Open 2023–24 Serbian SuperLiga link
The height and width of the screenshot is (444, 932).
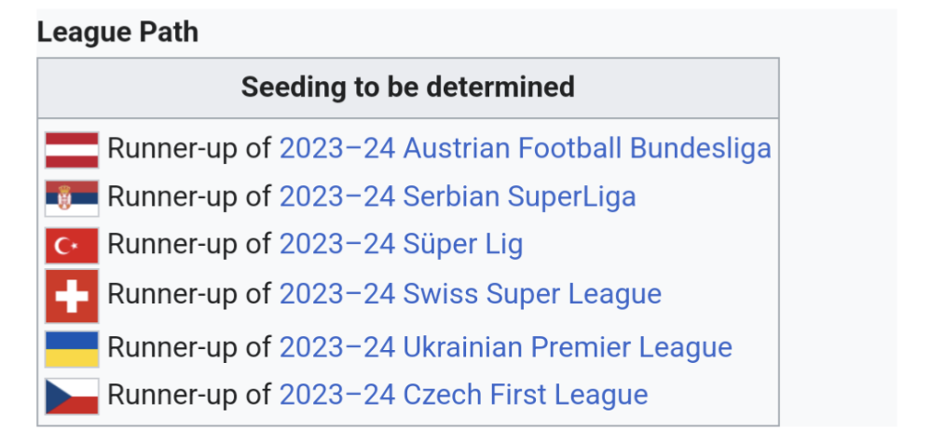[x=457, y=196]
